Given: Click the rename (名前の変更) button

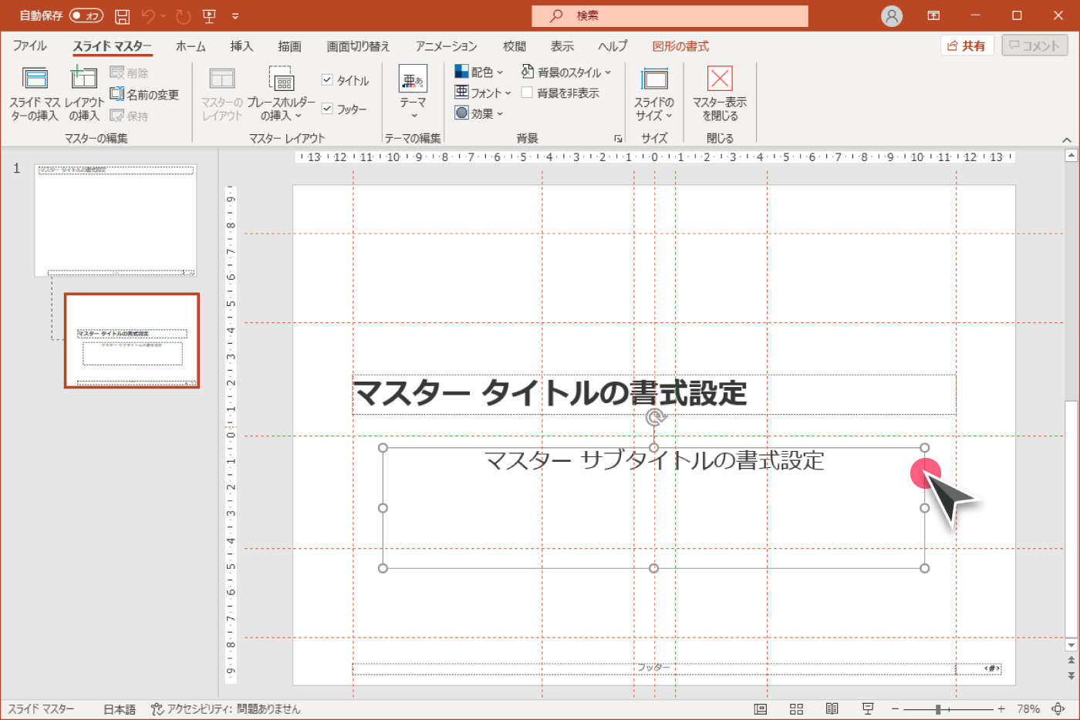Looking at the screenshot, I should (x=144, y=94).
